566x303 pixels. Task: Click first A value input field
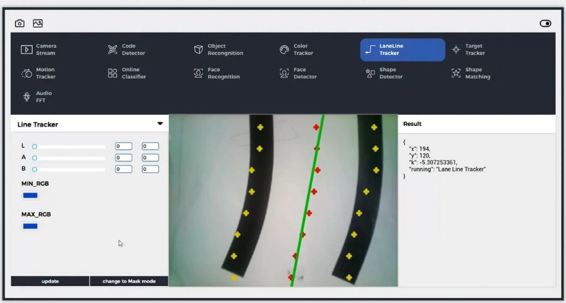point(123,157)
